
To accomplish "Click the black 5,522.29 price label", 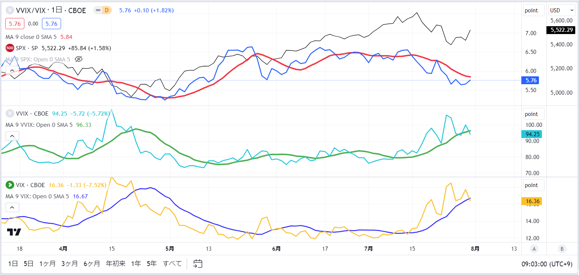I will 560,30.
